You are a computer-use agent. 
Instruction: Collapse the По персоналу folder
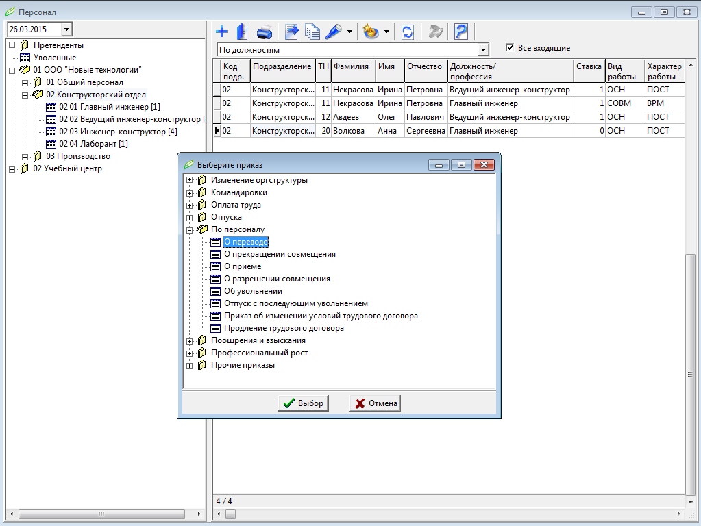click(x=190, y=229)
